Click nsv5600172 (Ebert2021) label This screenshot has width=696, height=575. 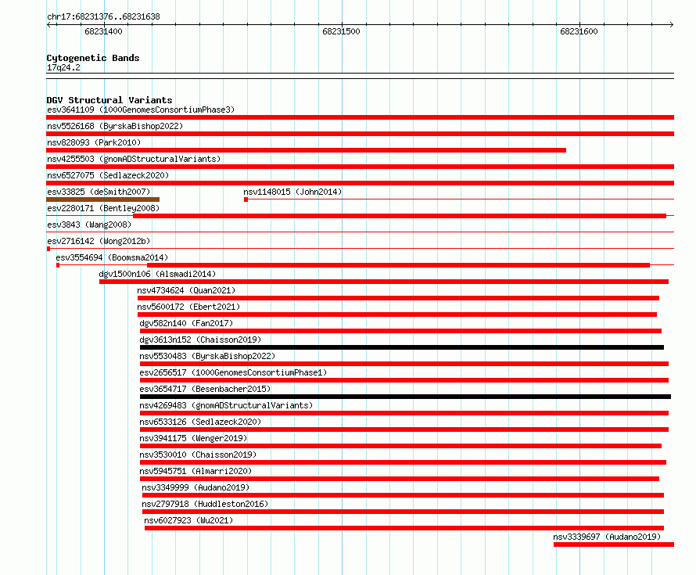(x=188, y=307)
